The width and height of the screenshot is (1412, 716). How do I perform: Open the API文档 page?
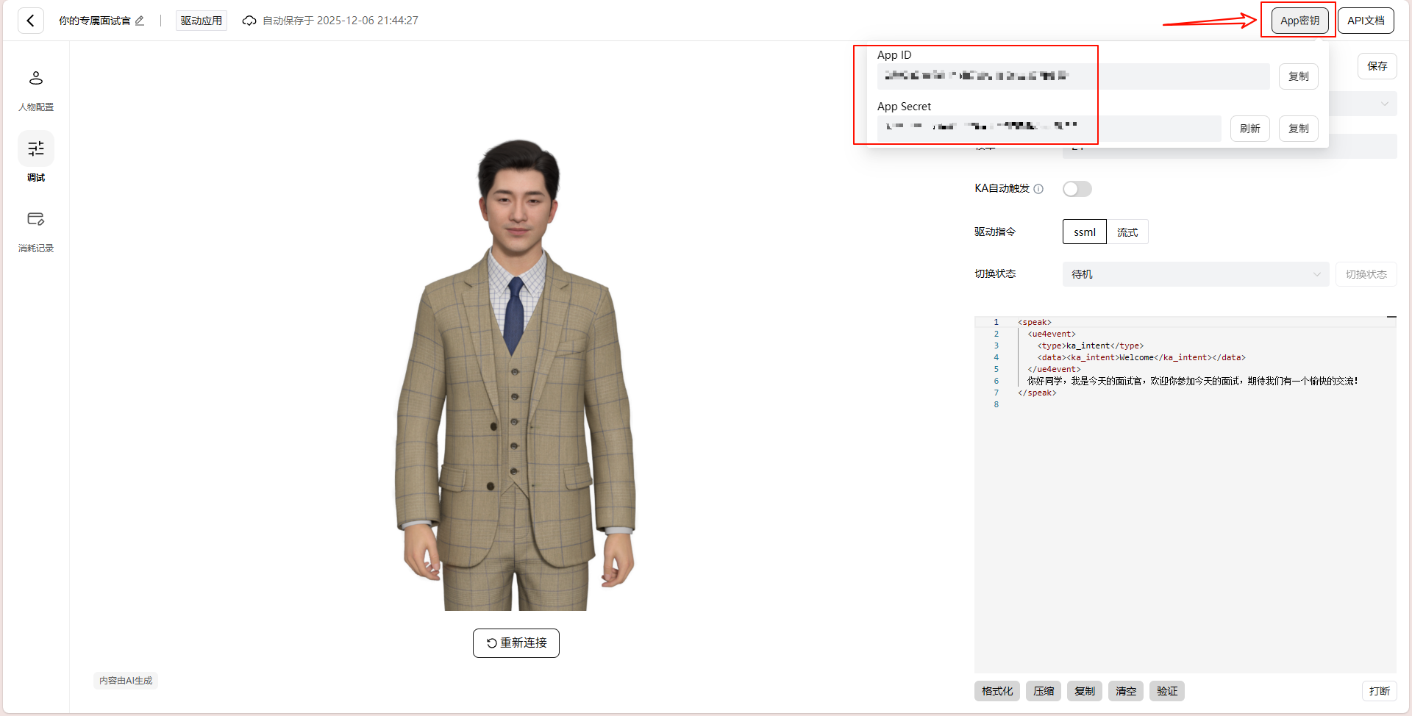coord(1365,20)
